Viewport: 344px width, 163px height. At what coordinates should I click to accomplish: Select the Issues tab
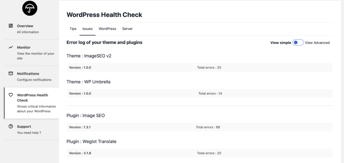tap(88, 29)
